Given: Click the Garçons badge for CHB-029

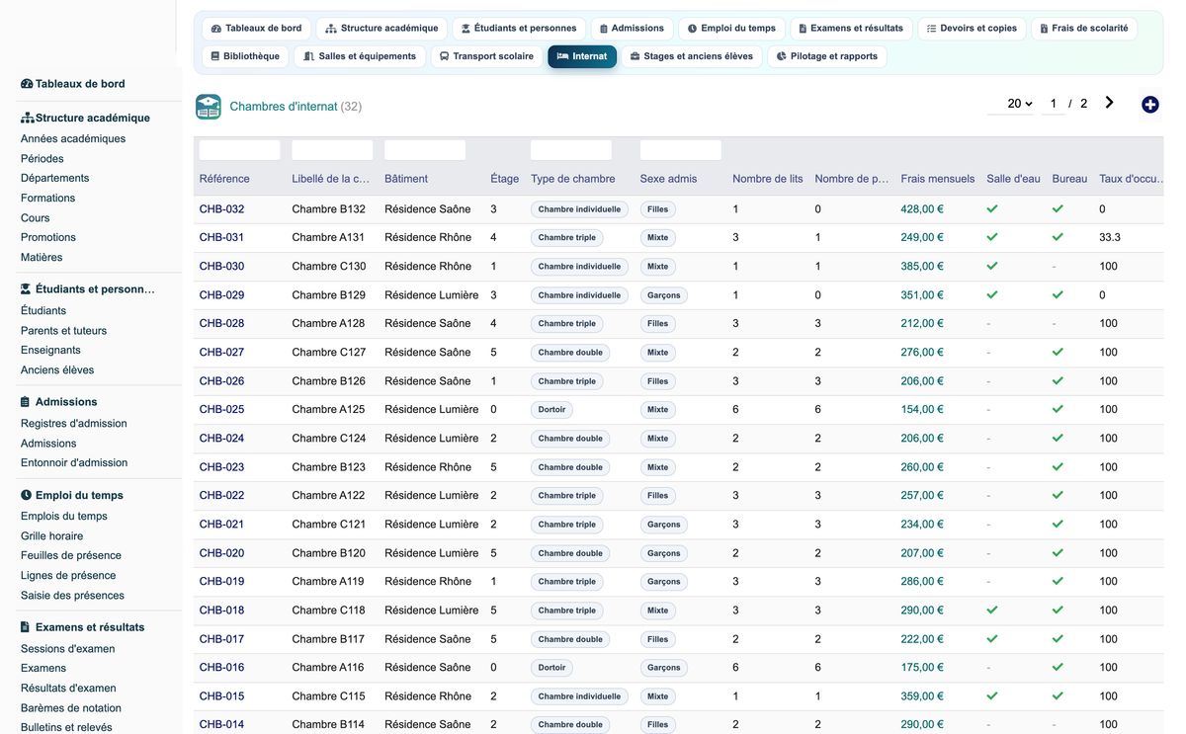Looking at the screenshot, I should [664, 295].
